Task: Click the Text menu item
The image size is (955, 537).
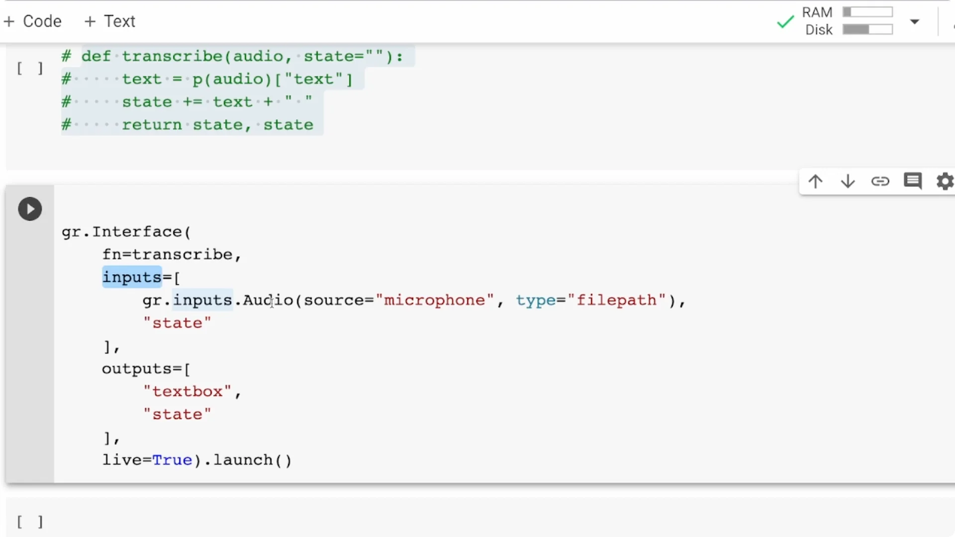Action: point(109,21)
